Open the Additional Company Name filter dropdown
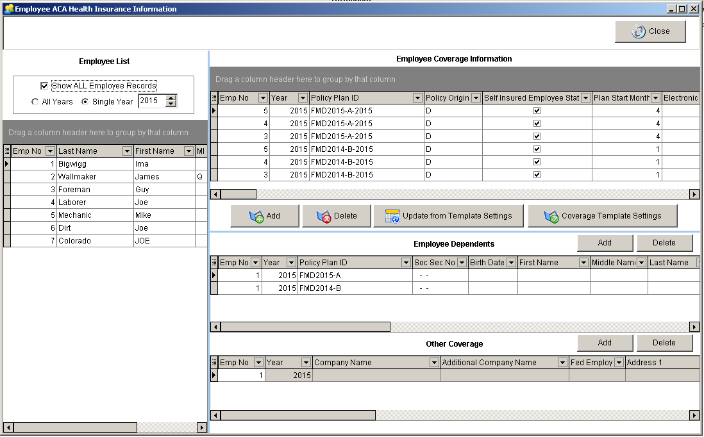704x437 pixels. pyautogui.click(x=562, y=363)
